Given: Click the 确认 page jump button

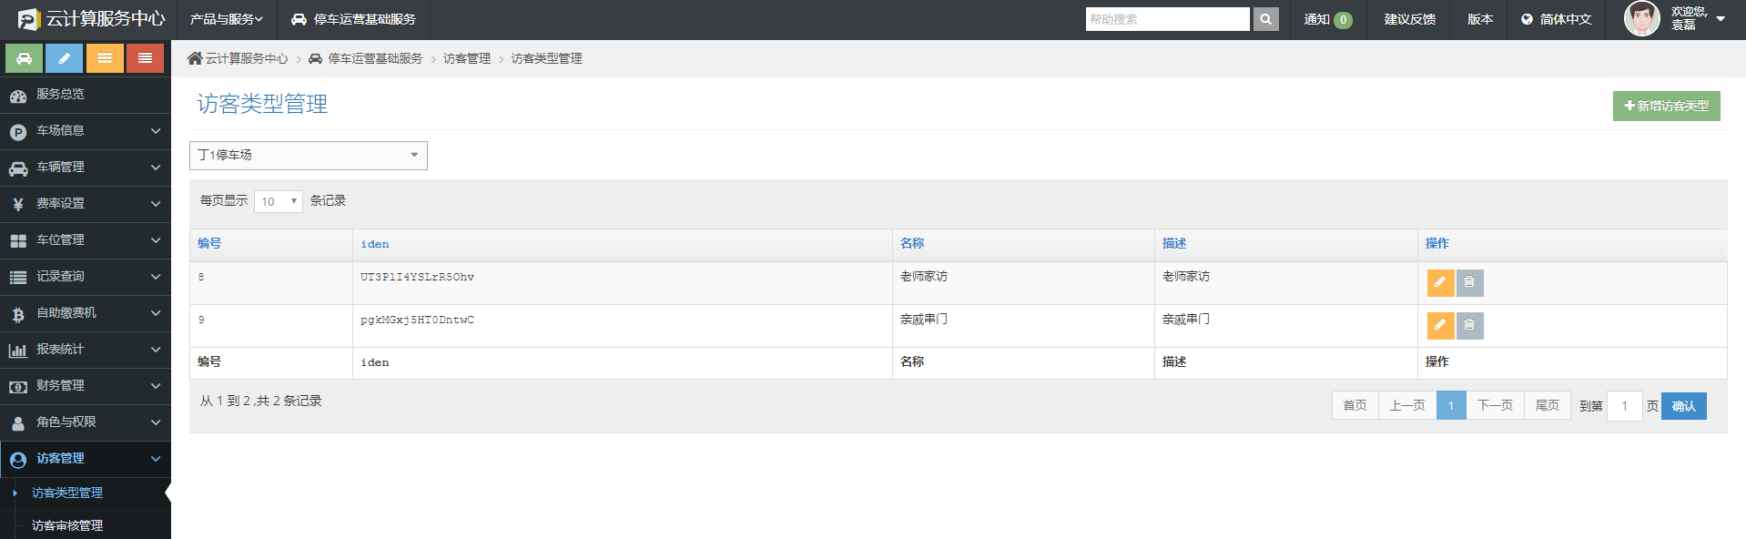Looking at the screenshot, I should (1683, 406).
